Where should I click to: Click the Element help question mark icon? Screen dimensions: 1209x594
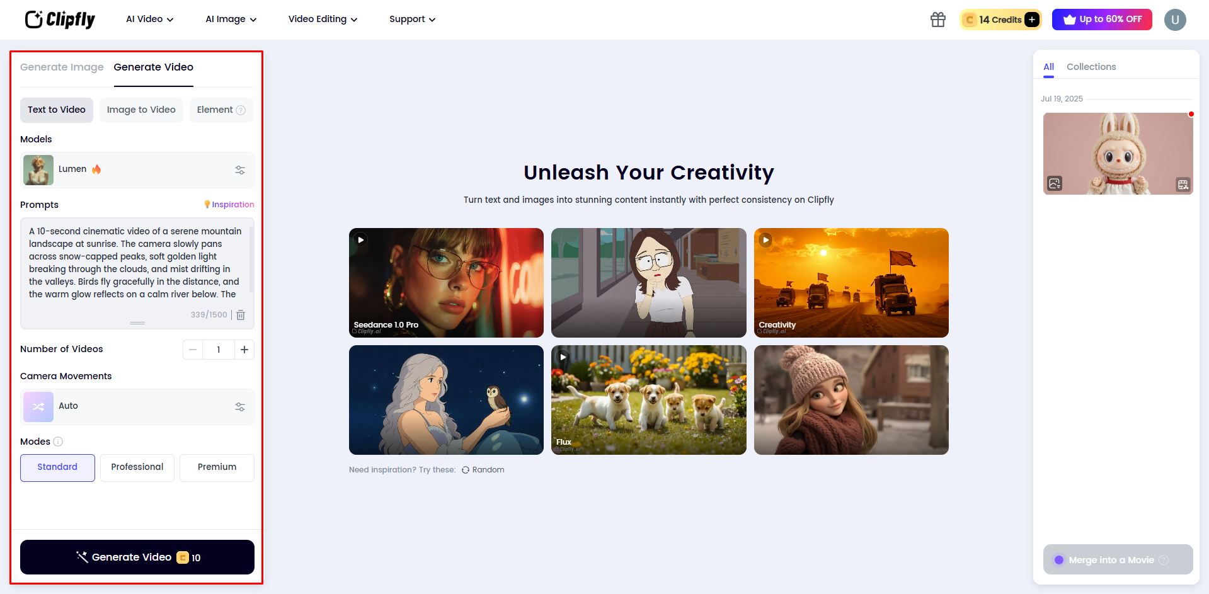[241, 110]
